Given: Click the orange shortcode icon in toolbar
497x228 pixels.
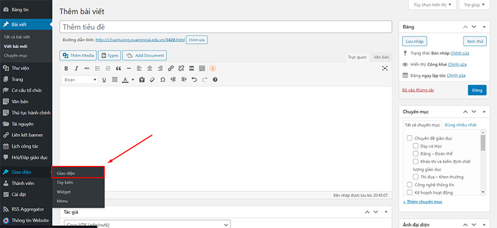Looking at the screenshot, I should click(213, 68).
